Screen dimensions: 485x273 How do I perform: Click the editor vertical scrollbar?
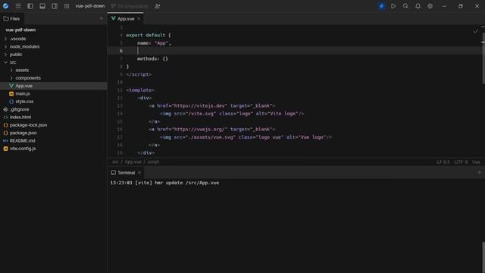(483, 58)
